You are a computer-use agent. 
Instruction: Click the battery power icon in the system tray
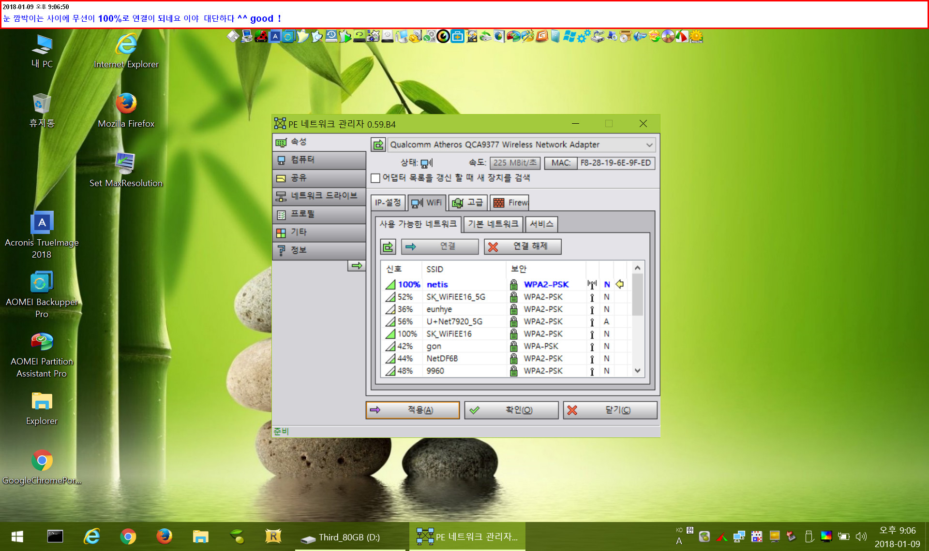[x=843, y=536]
